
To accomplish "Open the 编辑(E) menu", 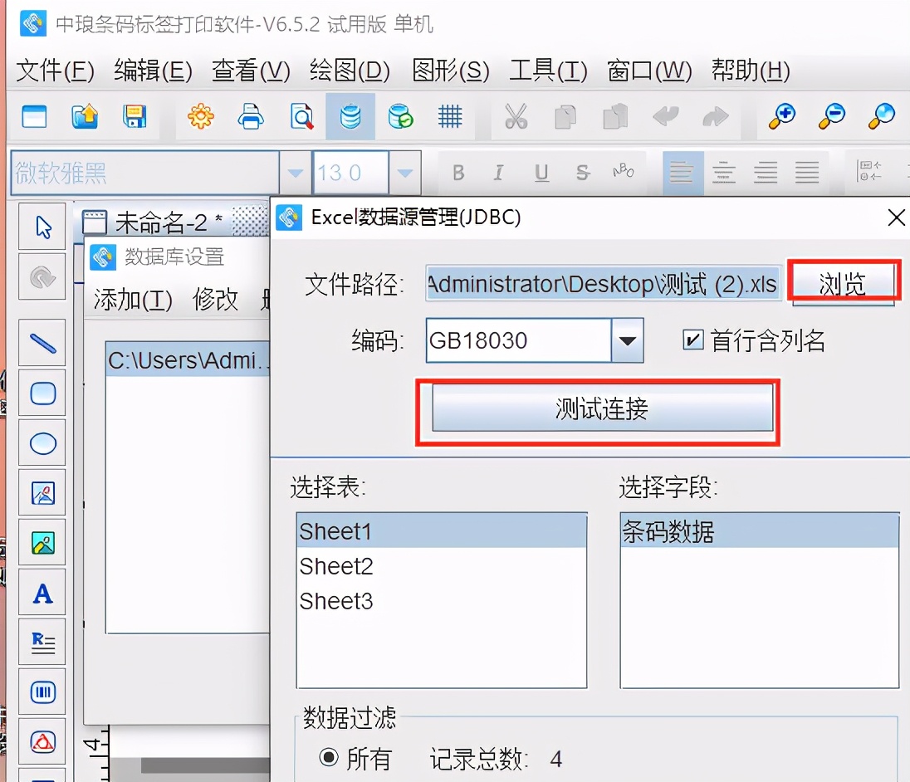I will (x=153, y=71).
